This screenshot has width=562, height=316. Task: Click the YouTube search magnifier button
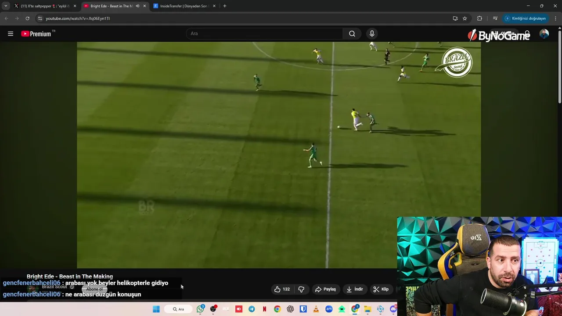point(352,34)
